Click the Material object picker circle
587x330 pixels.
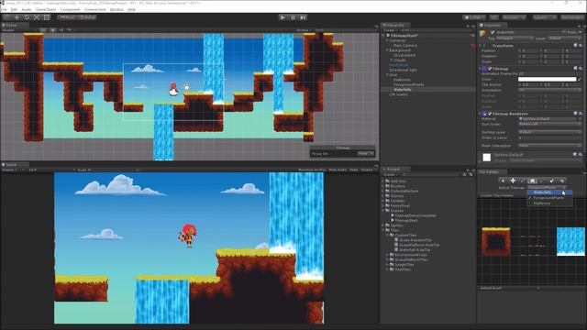[580, 118]
